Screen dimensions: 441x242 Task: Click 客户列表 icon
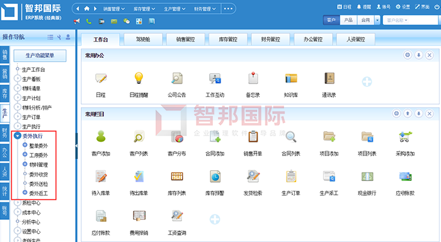point(139,137)
